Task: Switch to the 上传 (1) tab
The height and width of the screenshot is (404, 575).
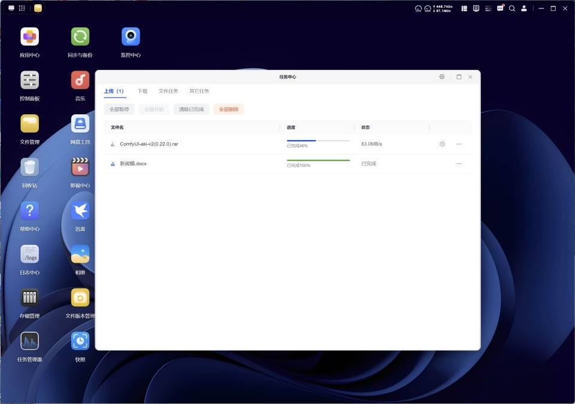Action: pyautogui.click(x=114, y=91)
